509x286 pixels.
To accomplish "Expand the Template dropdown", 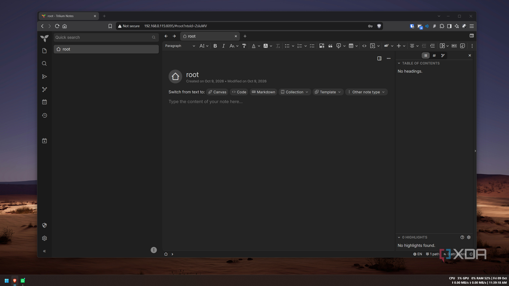I will (x=328, y=92).
